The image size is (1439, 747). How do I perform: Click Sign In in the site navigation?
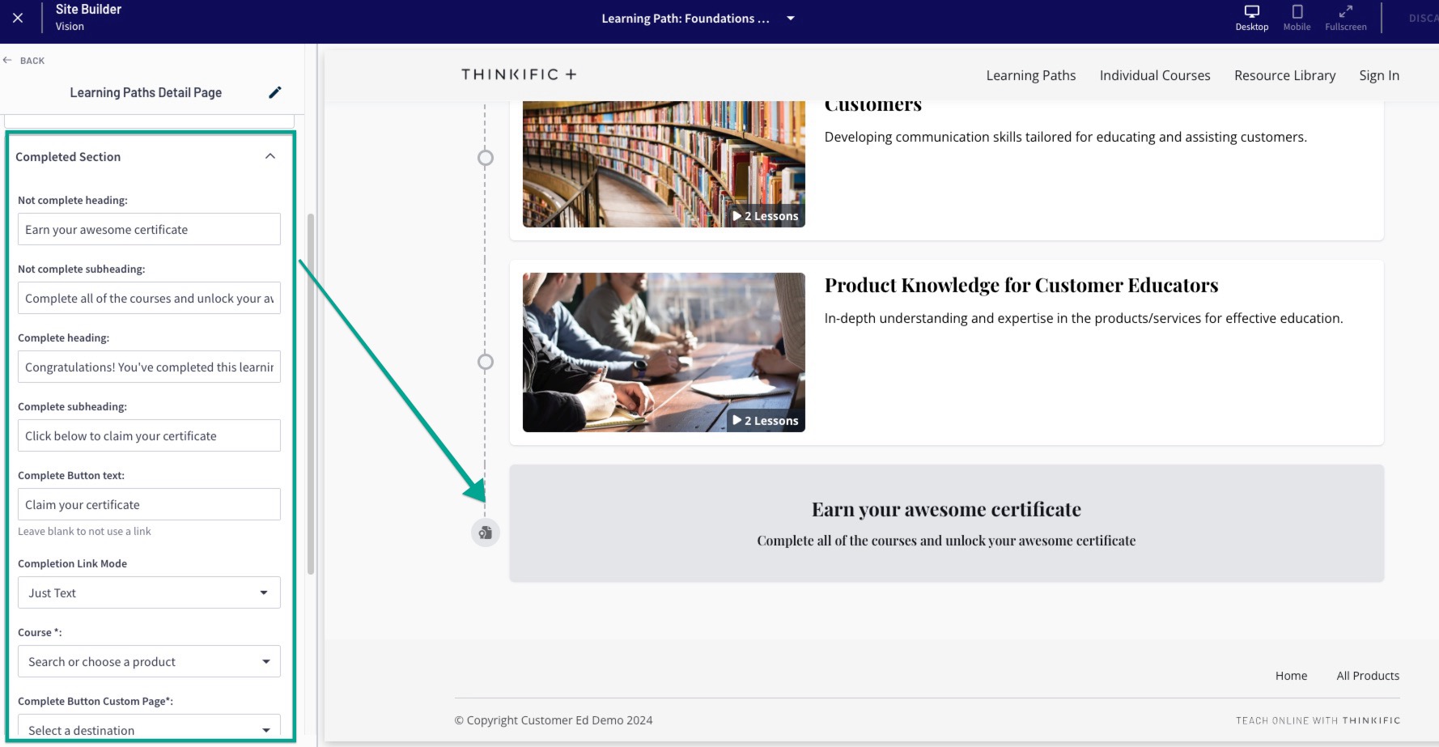1379,75
